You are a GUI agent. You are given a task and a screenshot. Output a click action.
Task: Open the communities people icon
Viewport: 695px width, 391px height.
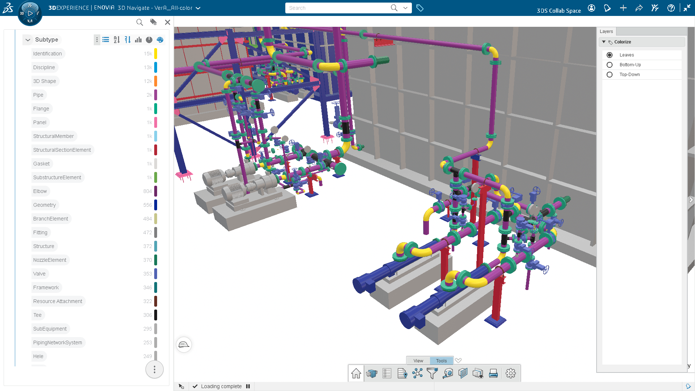(655, 8)
